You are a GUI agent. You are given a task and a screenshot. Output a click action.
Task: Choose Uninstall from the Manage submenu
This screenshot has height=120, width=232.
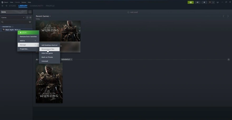45,61
